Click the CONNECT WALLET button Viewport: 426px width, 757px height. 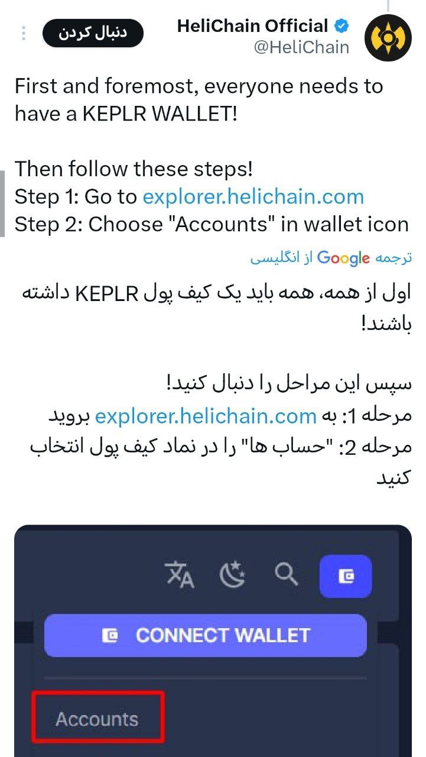pyautogui.click(x=206, y=635)
